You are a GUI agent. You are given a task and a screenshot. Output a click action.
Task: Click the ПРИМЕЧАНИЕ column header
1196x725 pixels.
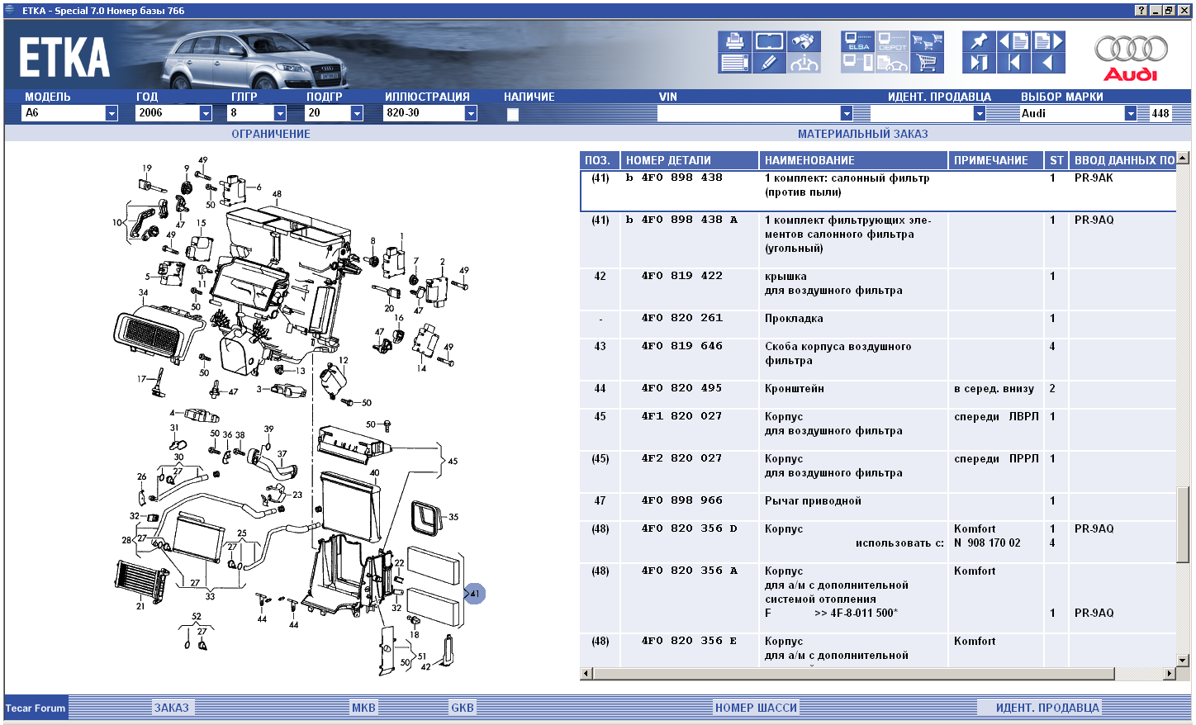tap(994, 160)
